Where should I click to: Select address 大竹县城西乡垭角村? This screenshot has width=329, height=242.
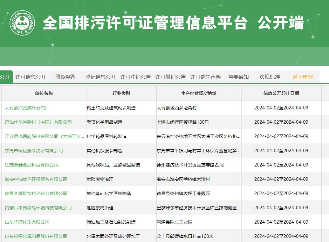pyautogui.click(x=177, y=108)
